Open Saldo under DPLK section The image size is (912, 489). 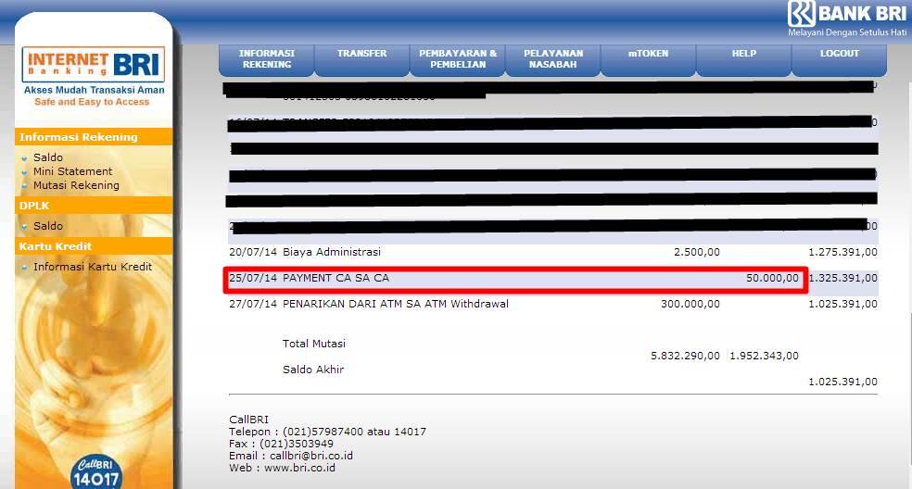(x=47, y=226)
